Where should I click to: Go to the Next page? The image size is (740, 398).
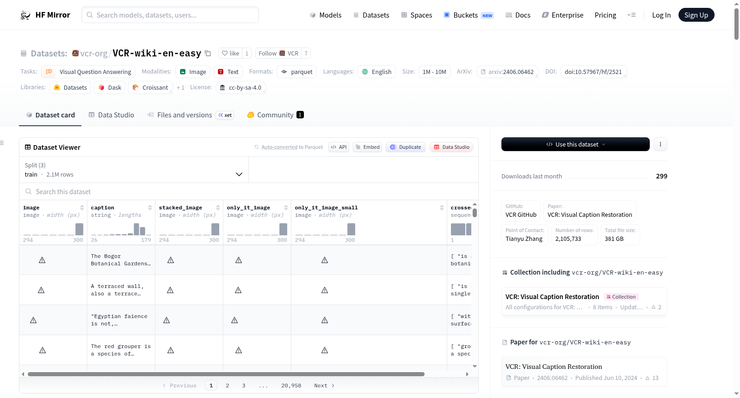coord(324,386)
